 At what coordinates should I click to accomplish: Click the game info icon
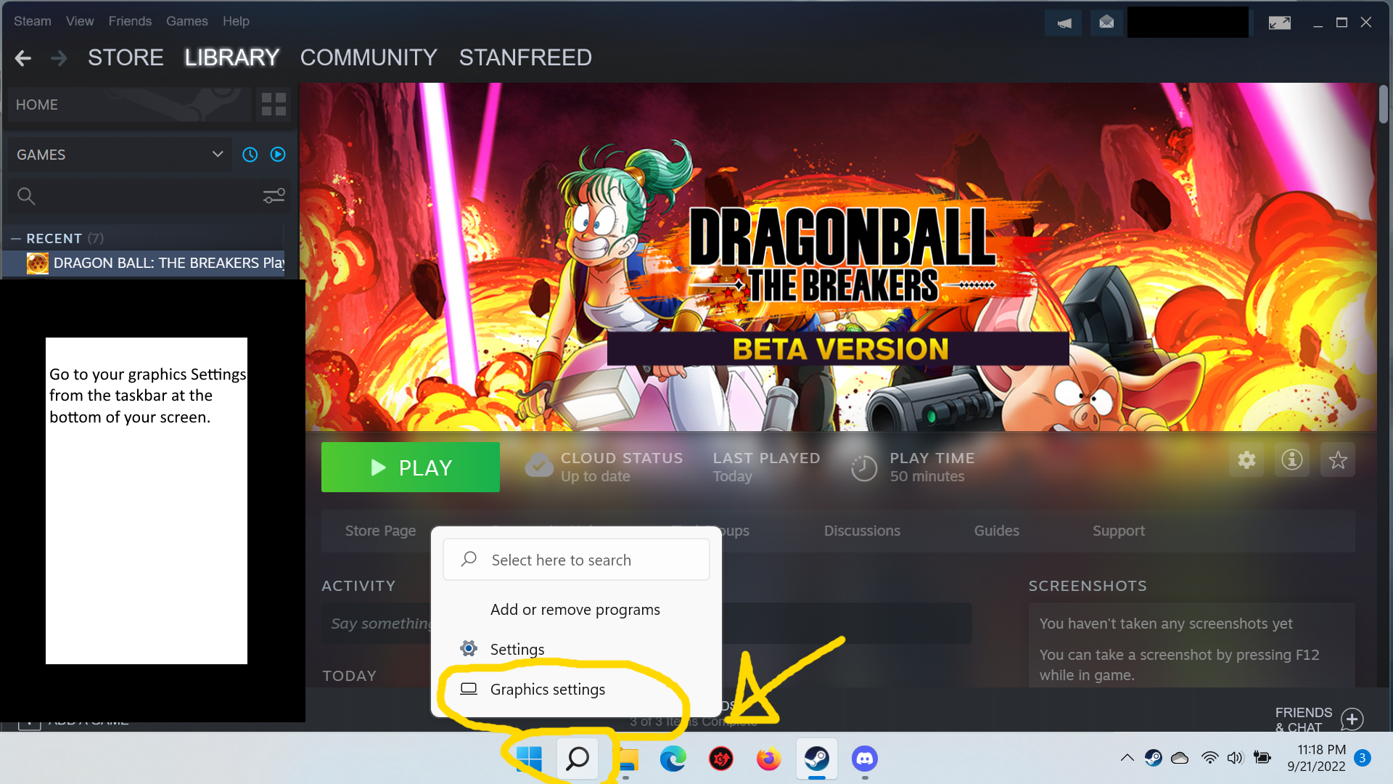(x=1292, y=460)
